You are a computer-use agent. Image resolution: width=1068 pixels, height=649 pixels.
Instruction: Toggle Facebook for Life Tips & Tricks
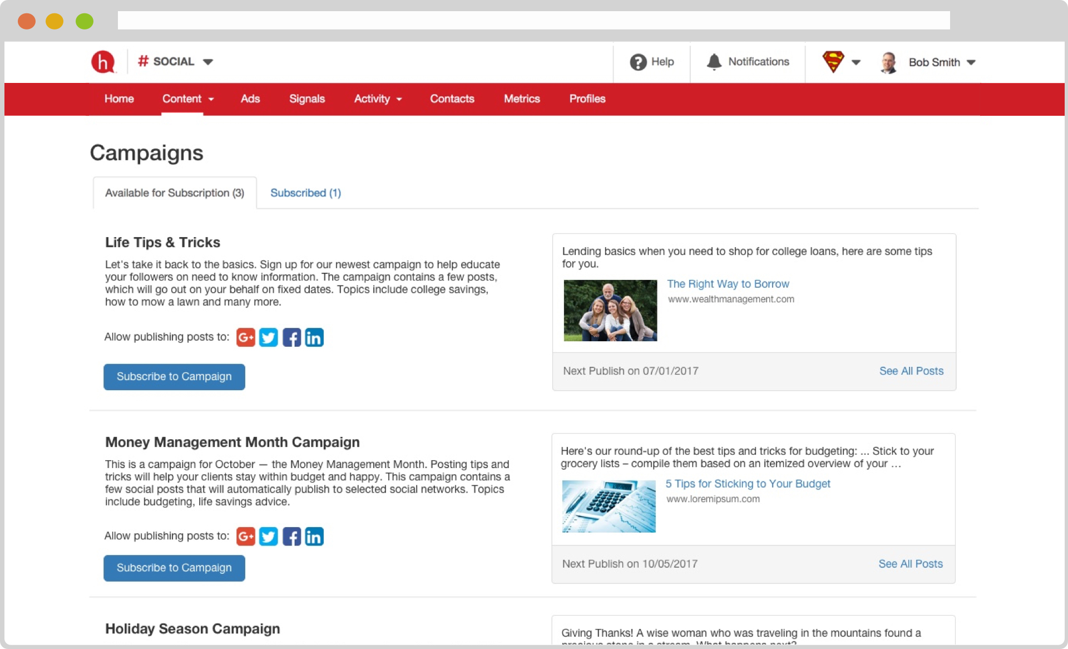click(x=291, y=337)
